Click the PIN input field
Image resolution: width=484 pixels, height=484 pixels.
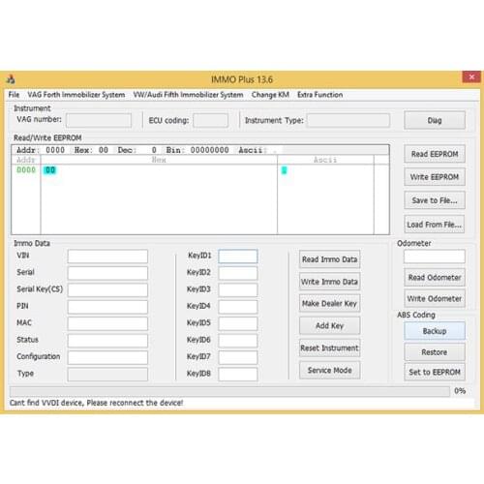[107, 307]
